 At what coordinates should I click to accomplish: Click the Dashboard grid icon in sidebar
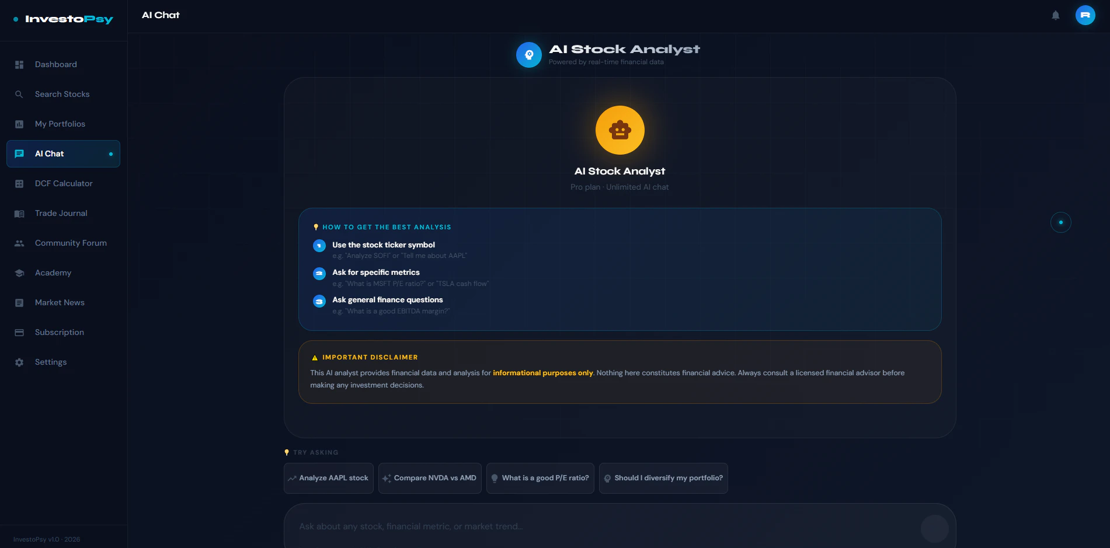(19, 65)
